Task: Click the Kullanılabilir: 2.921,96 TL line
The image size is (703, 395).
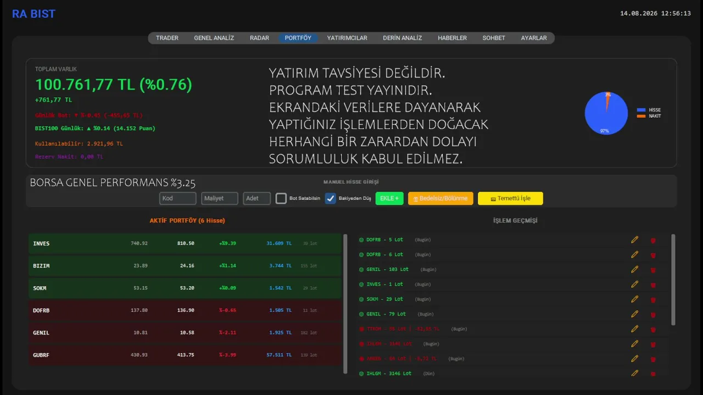Action: point(79,144)
